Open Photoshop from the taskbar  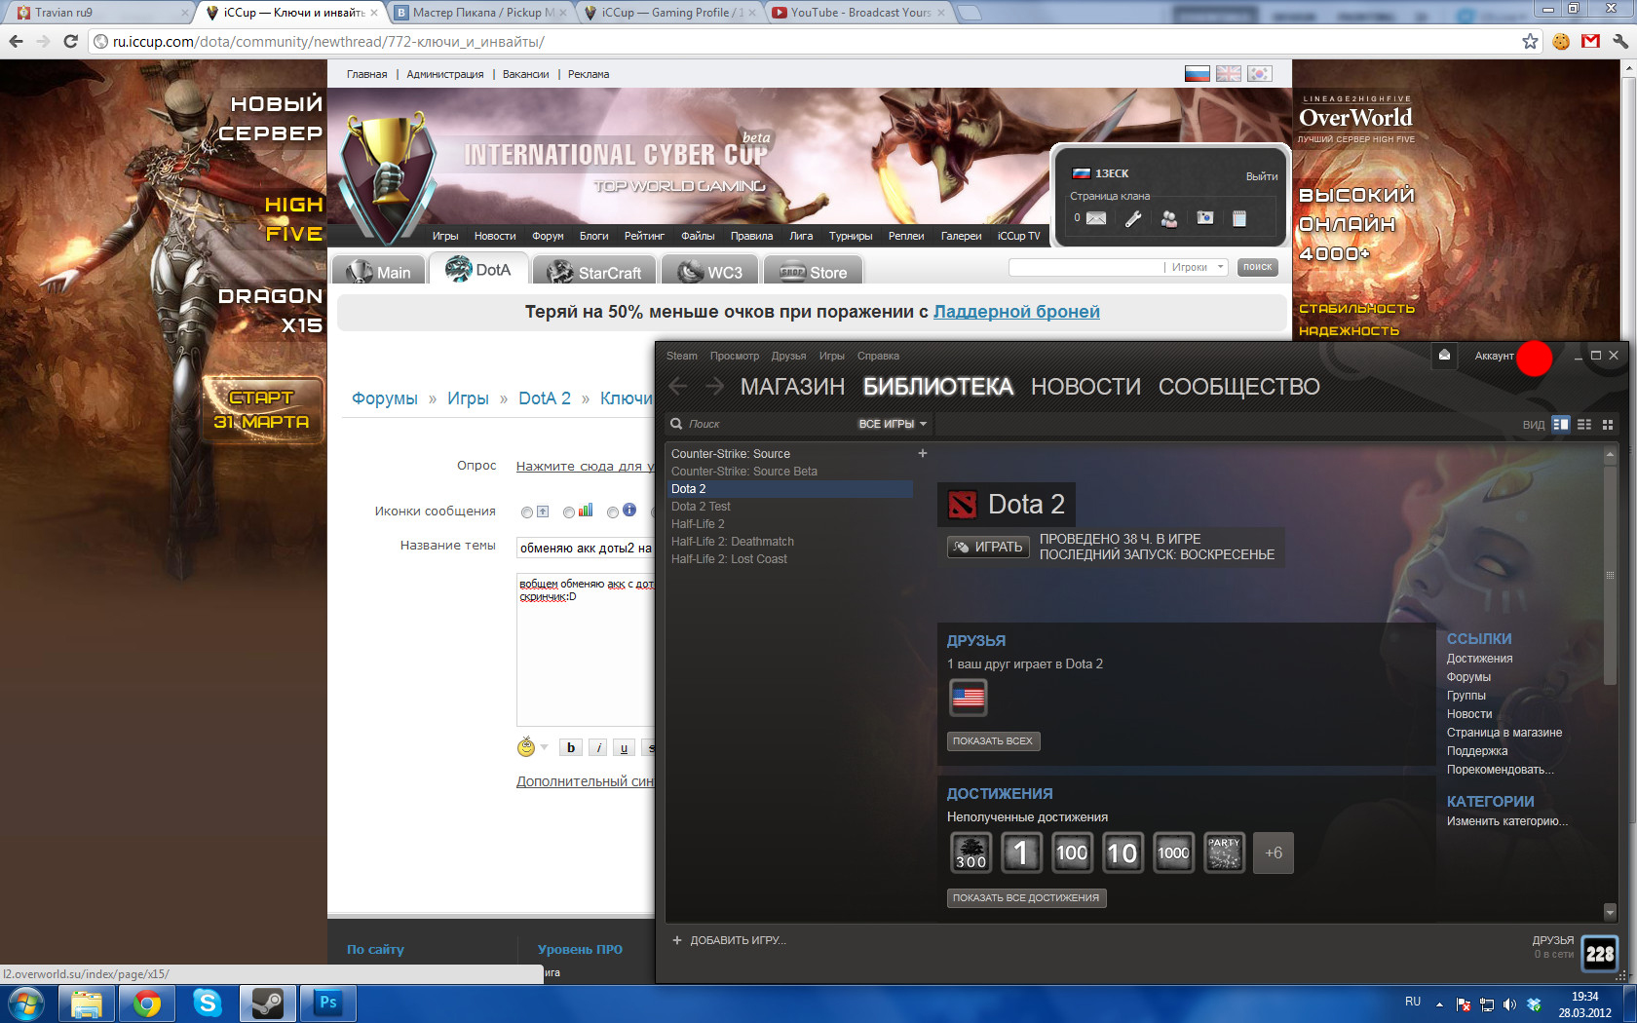[x=328, y=1003]
